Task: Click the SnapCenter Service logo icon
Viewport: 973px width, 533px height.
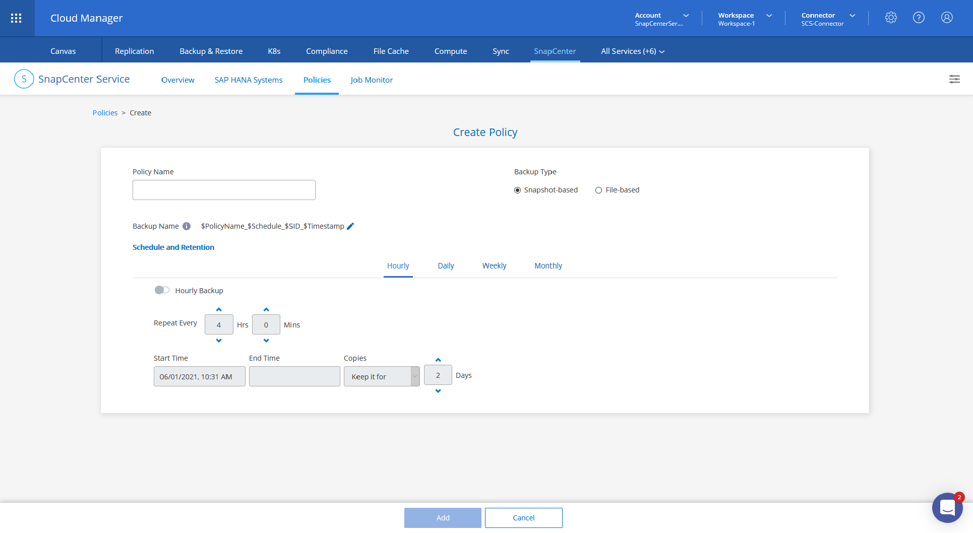Action: click(24, 79)
